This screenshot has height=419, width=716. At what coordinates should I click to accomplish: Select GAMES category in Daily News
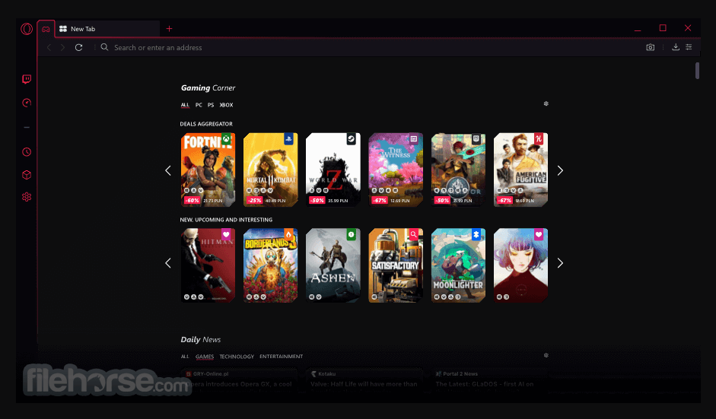click(x=205, y=357)
